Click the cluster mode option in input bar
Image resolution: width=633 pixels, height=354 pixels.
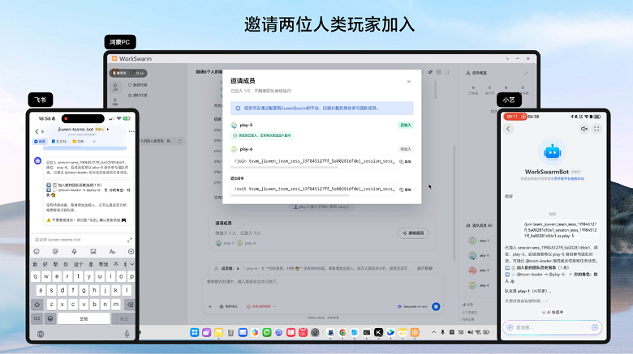pyautogui.click(x=229, y=307)
